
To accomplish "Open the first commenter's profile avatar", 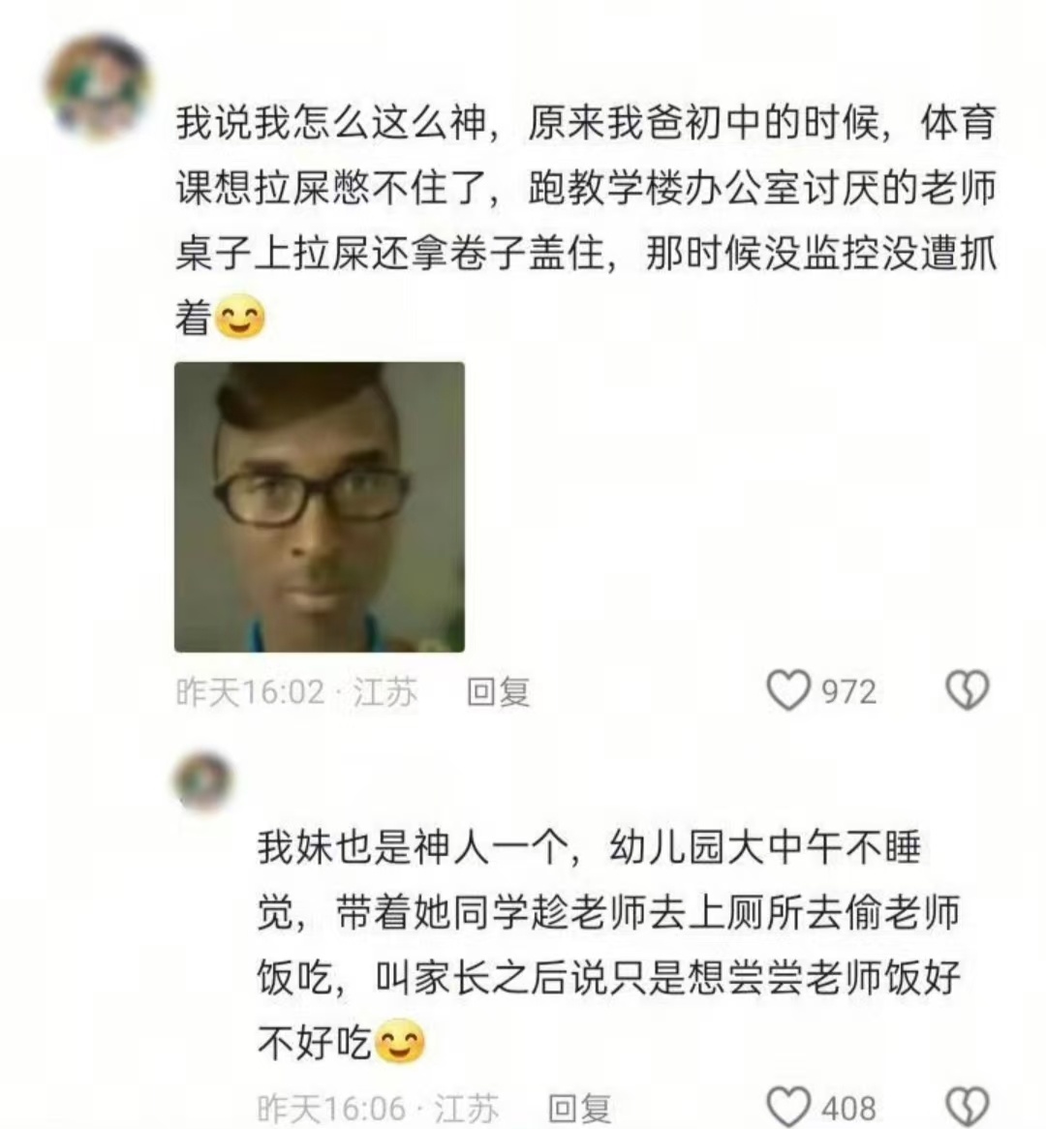I will [x=98, y=86].
